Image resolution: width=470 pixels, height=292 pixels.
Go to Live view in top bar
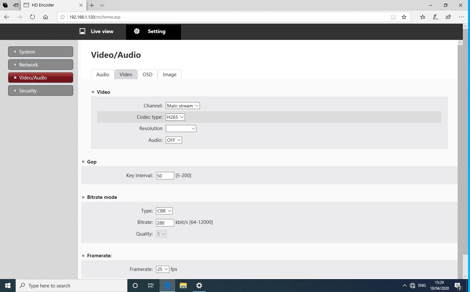pos(97,31)
